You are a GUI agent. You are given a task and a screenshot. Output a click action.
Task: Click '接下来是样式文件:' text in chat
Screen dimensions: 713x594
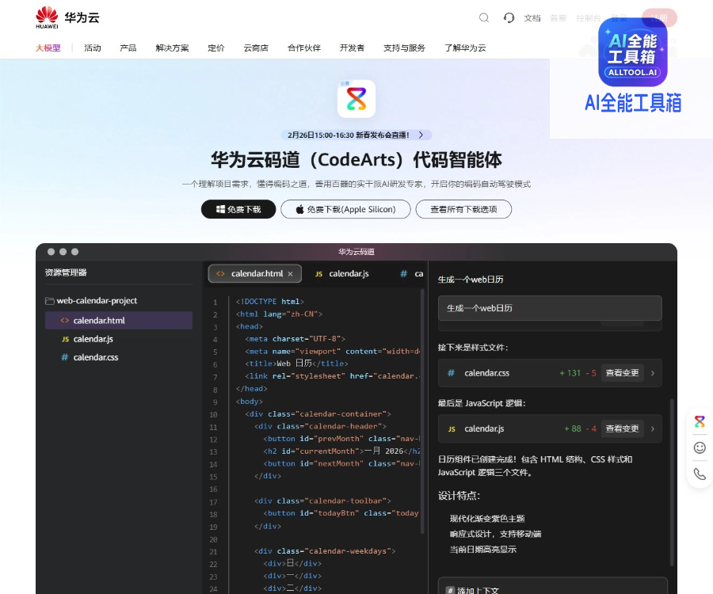point(473,348)
